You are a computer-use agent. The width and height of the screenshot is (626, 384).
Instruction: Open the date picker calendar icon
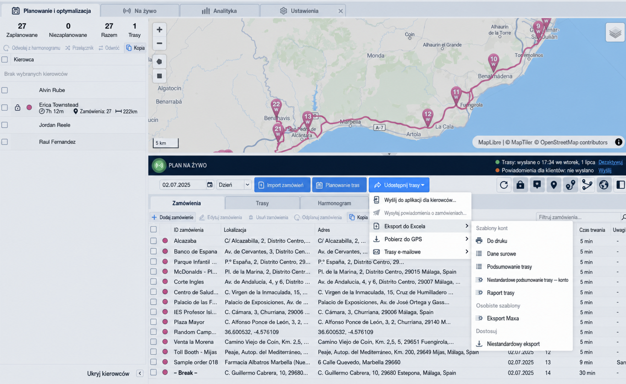[x=210, y=184]
